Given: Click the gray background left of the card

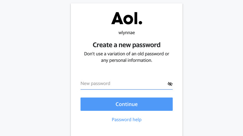Looking at the screenshot, I should [x=34, y=68].
